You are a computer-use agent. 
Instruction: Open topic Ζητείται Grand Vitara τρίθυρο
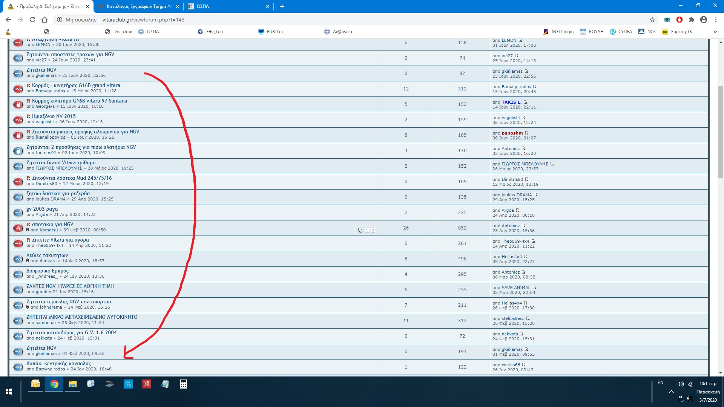coord(61,162)
